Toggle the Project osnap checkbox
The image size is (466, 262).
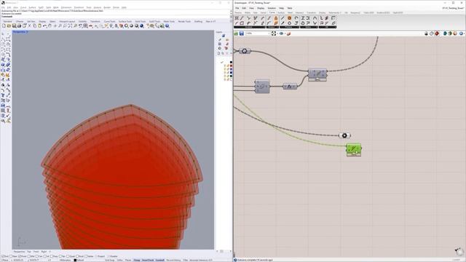97,256
